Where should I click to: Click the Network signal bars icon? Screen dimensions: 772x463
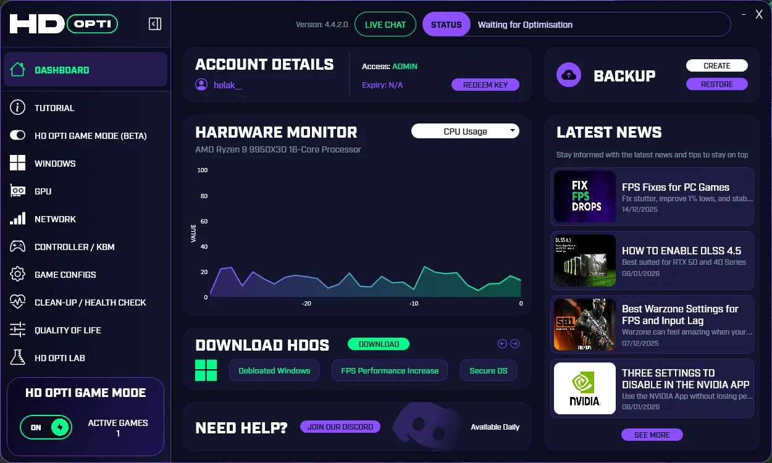17,219
